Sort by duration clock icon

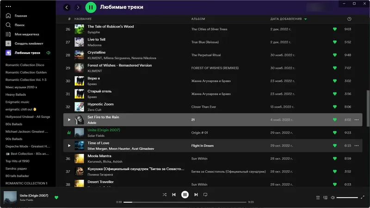coord(349,19)
